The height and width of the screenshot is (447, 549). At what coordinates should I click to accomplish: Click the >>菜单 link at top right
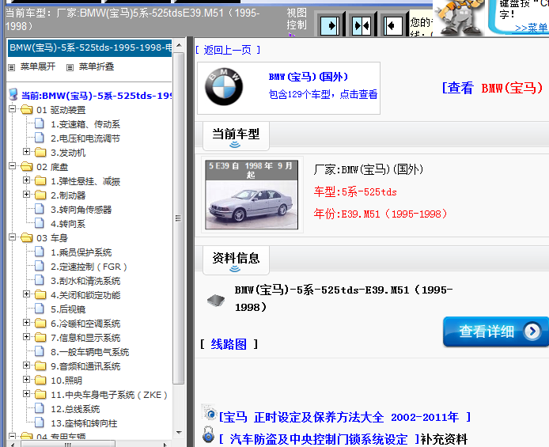532,28
